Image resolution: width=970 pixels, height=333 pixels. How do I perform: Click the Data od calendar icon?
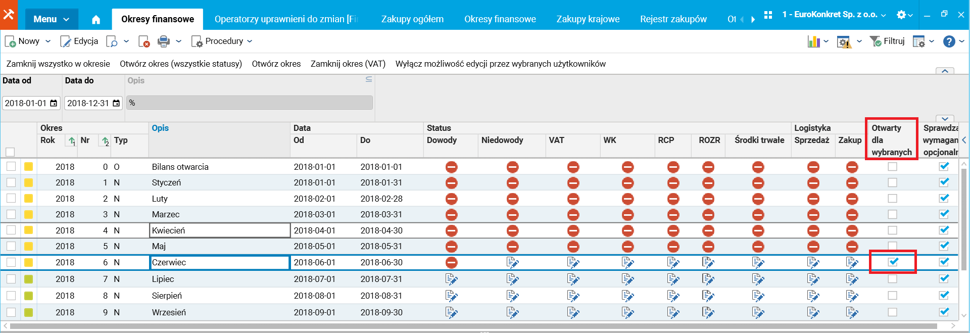[x=54, y=103]
